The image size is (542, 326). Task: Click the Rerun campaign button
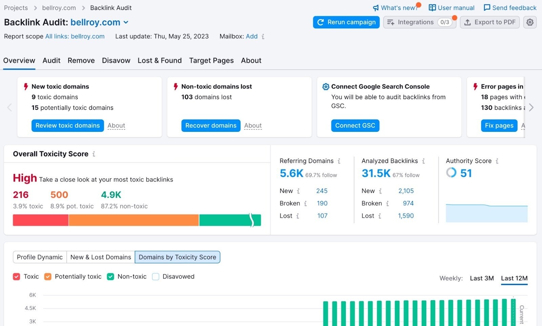click(x=346, y=22)
